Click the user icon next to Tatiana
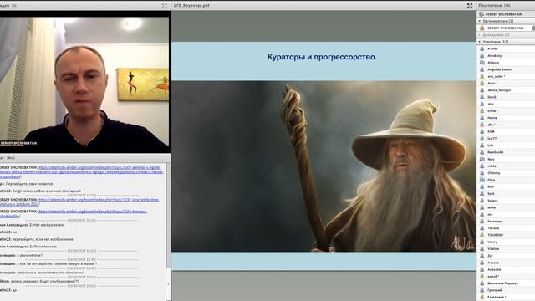Image resolution: width=535 pixels, height=301 pixels. (x=482, y=228)
